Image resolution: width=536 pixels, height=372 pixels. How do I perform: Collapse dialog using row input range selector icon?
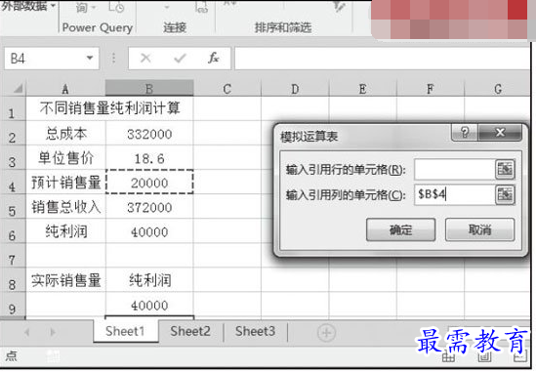pos(505,169)
